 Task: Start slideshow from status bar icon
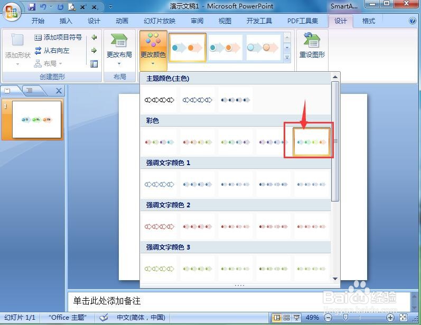click(296, 318)
